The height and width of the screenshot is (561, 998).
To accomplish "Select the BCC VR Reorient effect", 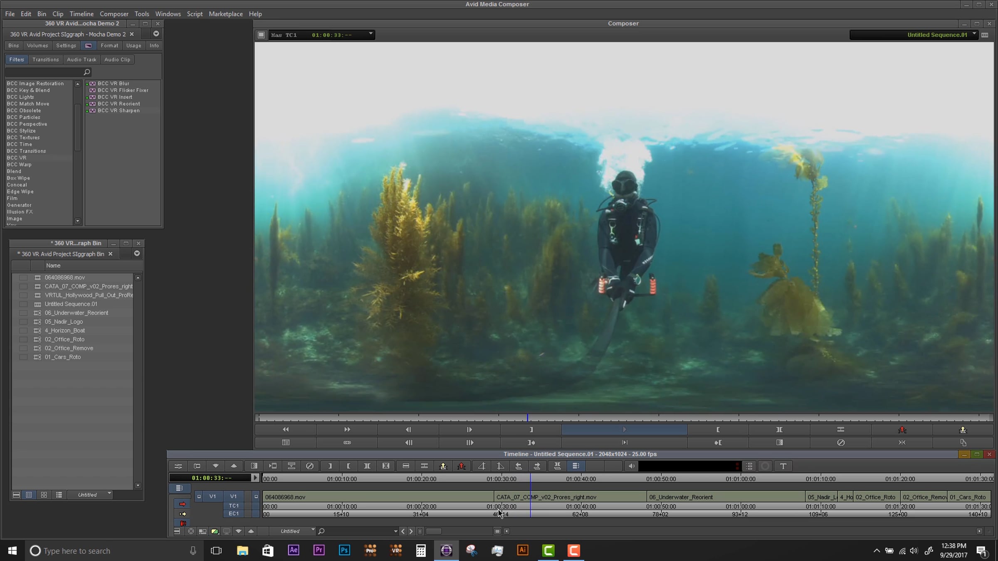I will (119, 104).
